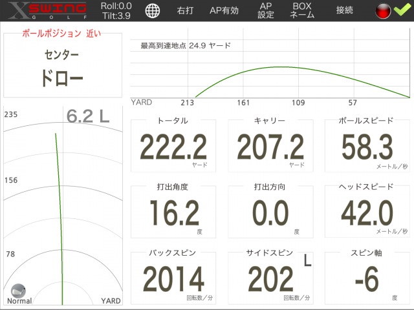Viewport: 414px width, 310px height.
Task: Select the バックスピン 2014 panel
Action: [173, 278]
